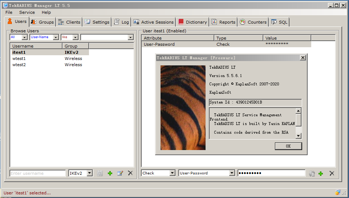Screen dimensions: 349x198
Task: Switch to the Counters tab
Action: [253, 22]
